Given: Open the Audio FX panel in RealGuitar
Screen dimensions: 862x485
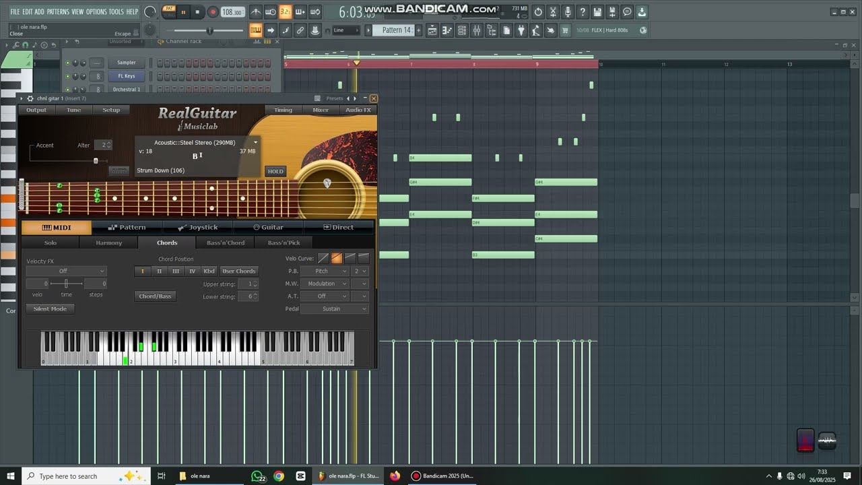Looking at the screenshot, I should click(358, 110).
